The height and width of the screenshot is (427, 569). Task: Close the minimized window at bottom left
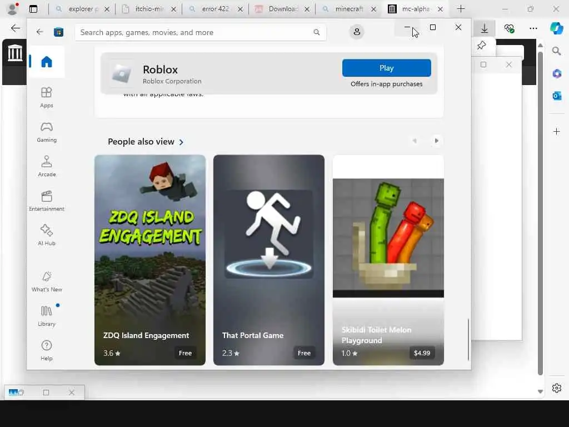[72, 393]
